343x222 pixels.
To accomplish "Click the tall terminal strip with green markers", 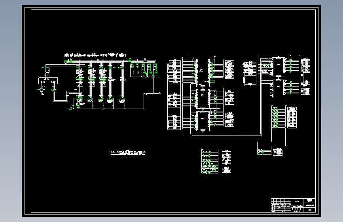I will pos(279,117).
